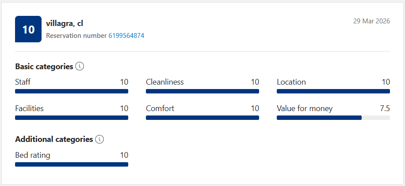Select the Basic categories heading
Viewport: 405px width, 186px height.
point(44,67)
